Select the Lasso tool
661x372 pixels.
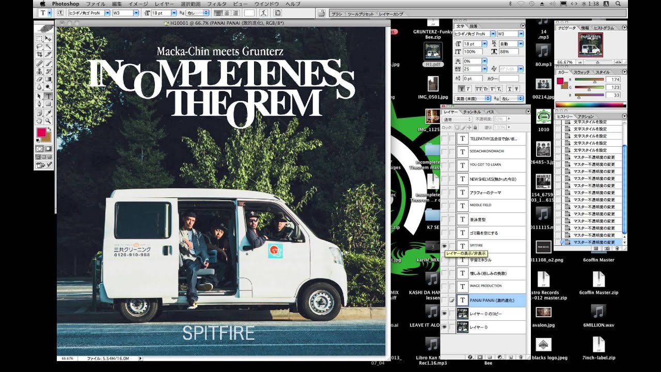tap(39, 46)
